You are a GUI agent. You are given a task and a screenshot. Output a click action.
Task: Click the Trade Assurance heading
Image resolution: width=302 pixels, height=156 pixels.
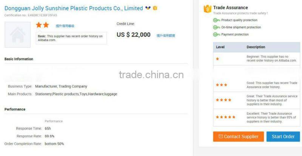[230, 8]
